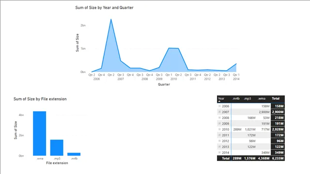The width and height of the screenshot is (310, 174).
Task: Click the sort arrow under the Year header
Action: coord(219,101)
